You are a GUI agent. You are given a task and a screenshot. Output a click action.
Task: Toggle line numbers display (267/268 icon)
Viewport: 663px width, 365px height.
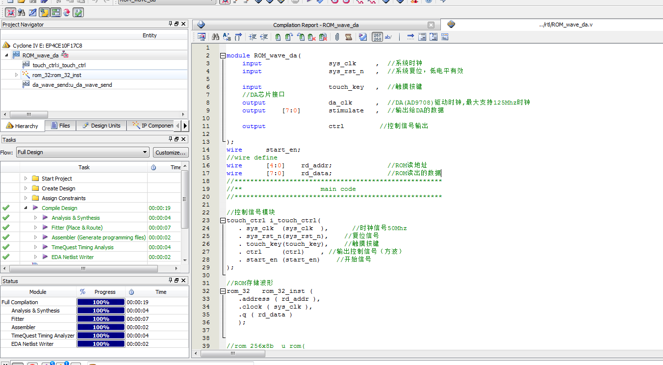(x=377, y=37)
